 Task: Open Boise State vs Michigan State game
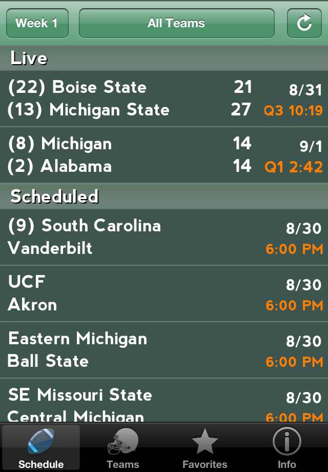(164, 99)
